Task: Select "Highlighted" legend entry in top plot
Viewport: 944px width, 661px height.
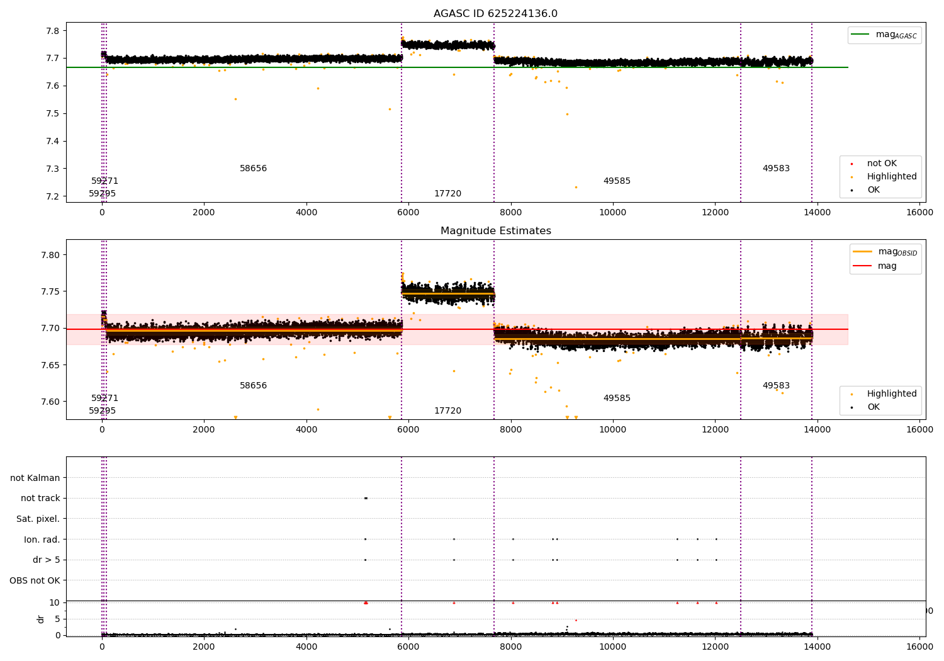Action: [x=892, y=177]
